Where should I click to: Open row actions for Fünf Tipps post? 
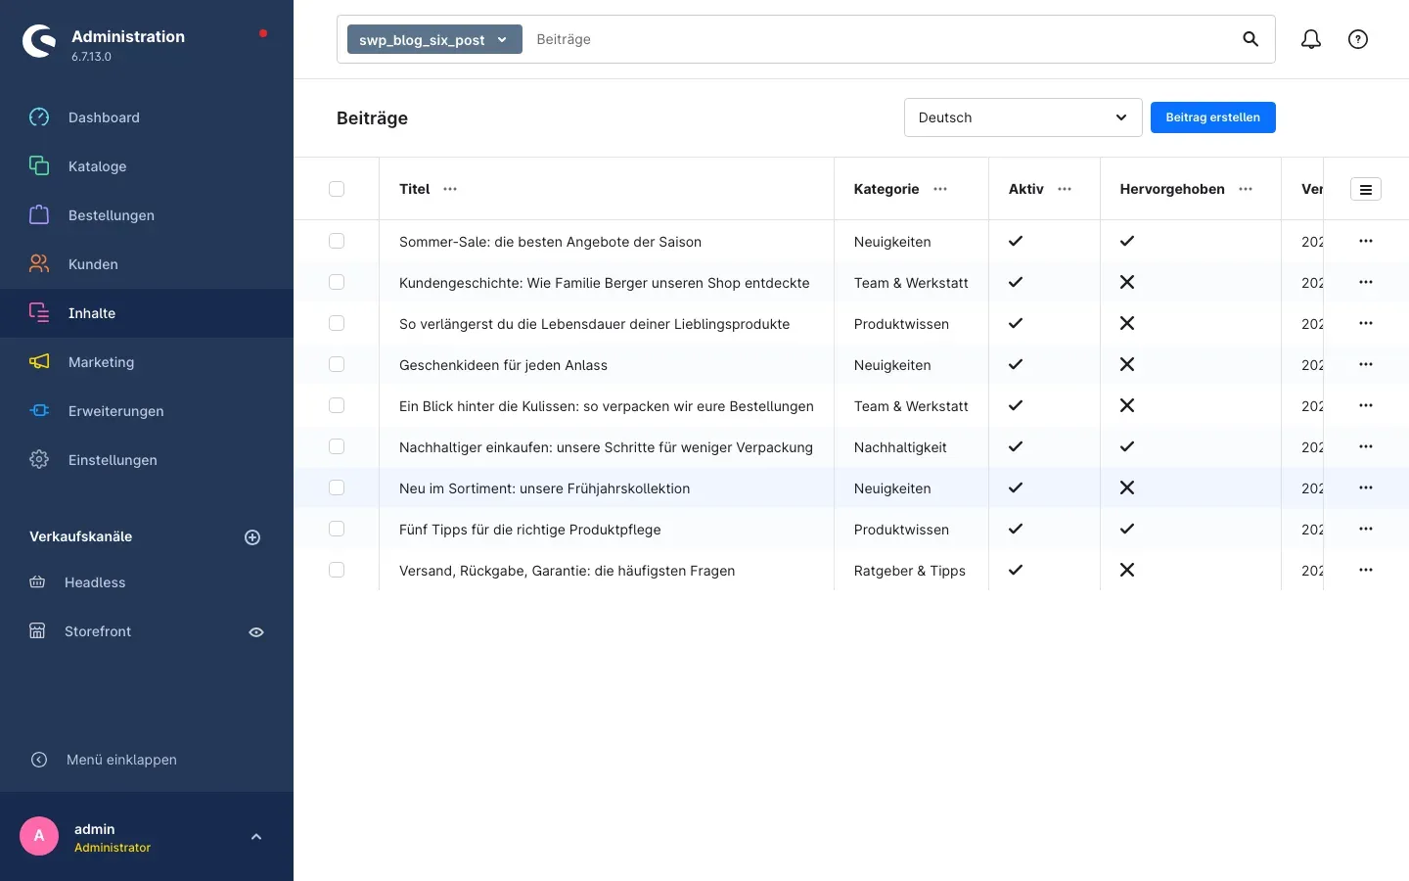coord(1366,529)
